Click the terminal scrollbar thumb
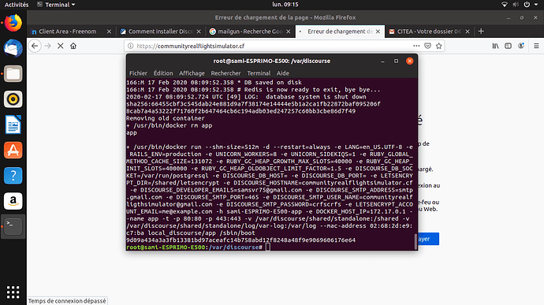544x305 pixels. click(415, 241)
